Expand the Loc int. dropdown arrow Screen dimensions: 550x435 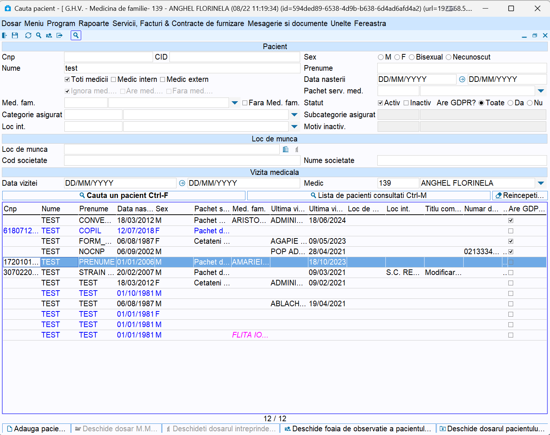[x=294, y=127]
